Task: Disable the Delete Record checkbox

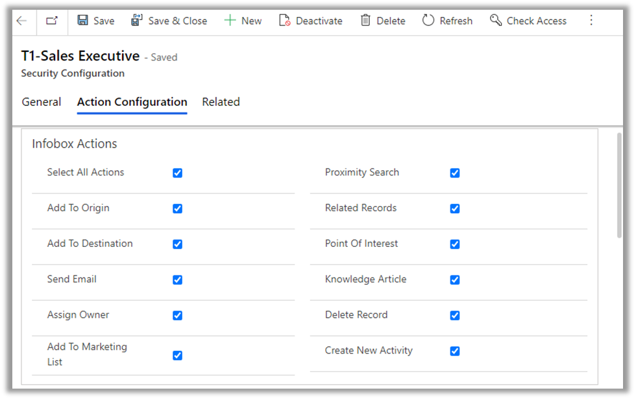Action: [x=455, y=316]
